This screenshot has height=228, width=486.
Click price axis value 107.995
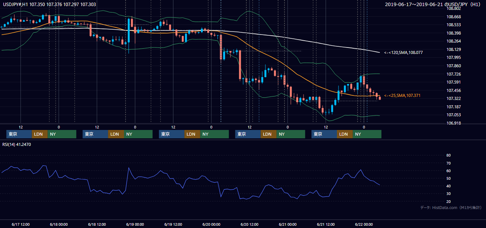[x=453, y=57]
